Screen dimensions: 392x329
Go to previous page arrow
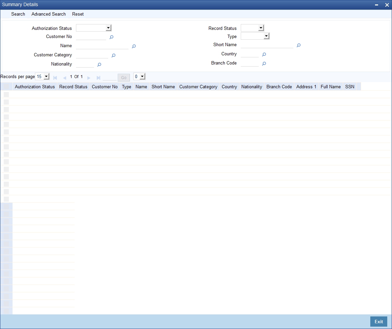[64, 78]
